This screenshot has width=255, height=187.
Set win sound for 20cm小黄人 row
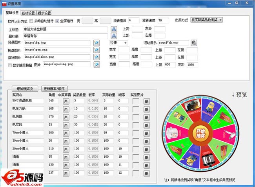point(66,150)
